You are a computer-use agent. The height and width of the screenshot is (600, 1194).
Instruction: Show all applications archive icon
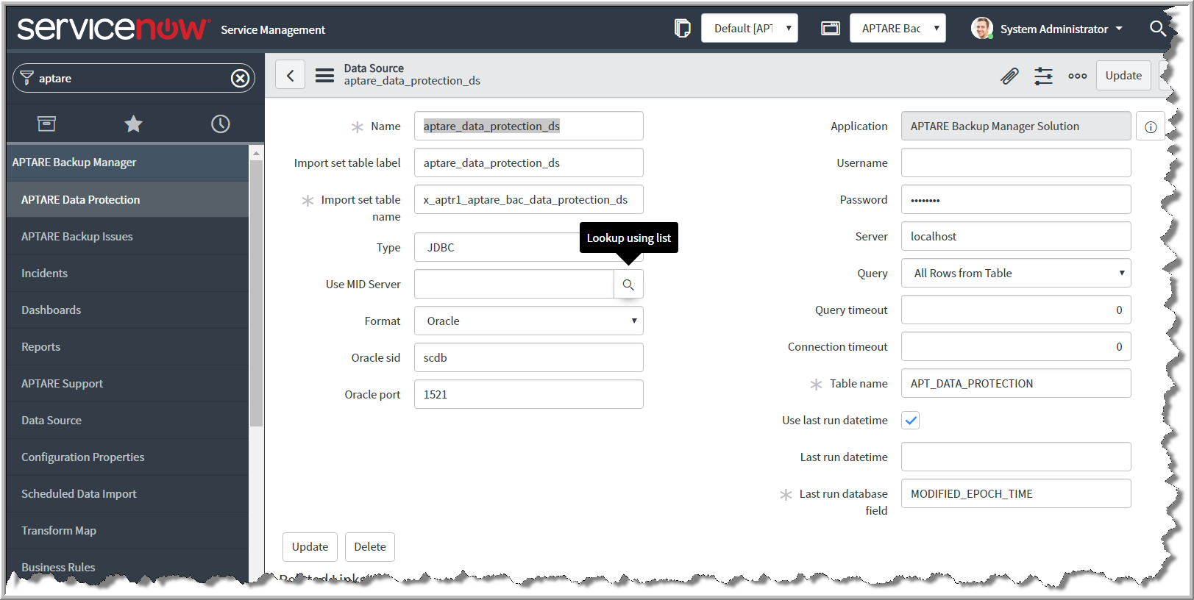point(46,124)
